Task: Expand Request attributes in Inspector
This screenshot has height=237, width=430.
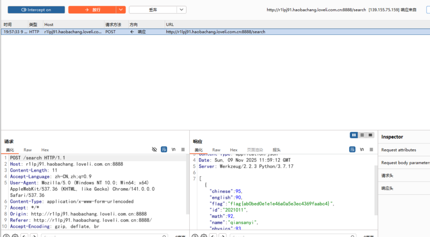Action: click(399, 150)
